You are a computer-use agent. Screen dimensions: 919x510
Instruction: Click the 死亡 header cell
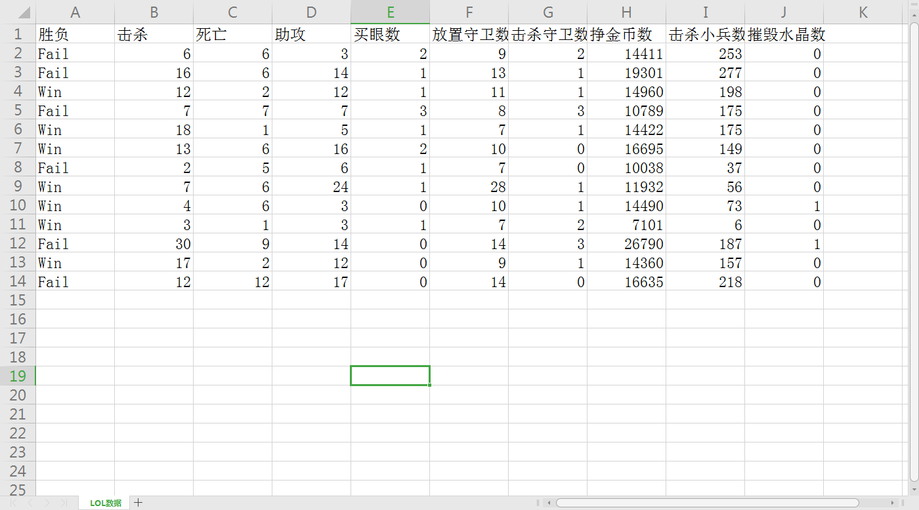(232, 34)
